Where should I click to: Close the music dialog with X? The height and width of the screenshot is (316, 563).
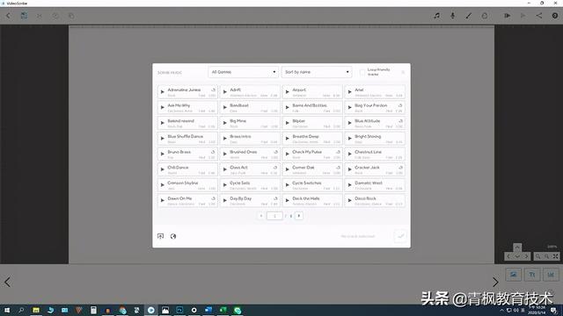tap(403, 72)
